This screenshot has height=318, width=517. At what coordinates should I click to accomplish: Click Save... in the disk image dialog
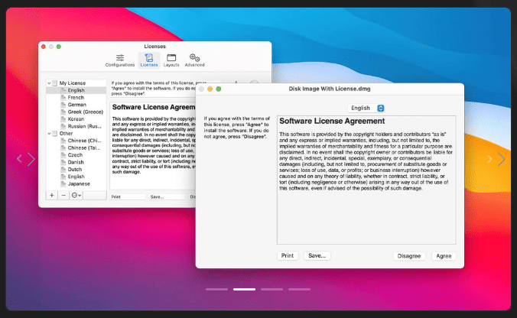pos(317,256)
